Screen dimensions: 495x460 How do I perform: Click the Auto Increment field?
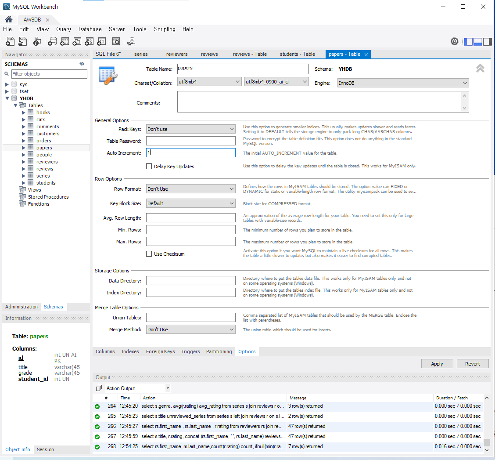[191, 153]
